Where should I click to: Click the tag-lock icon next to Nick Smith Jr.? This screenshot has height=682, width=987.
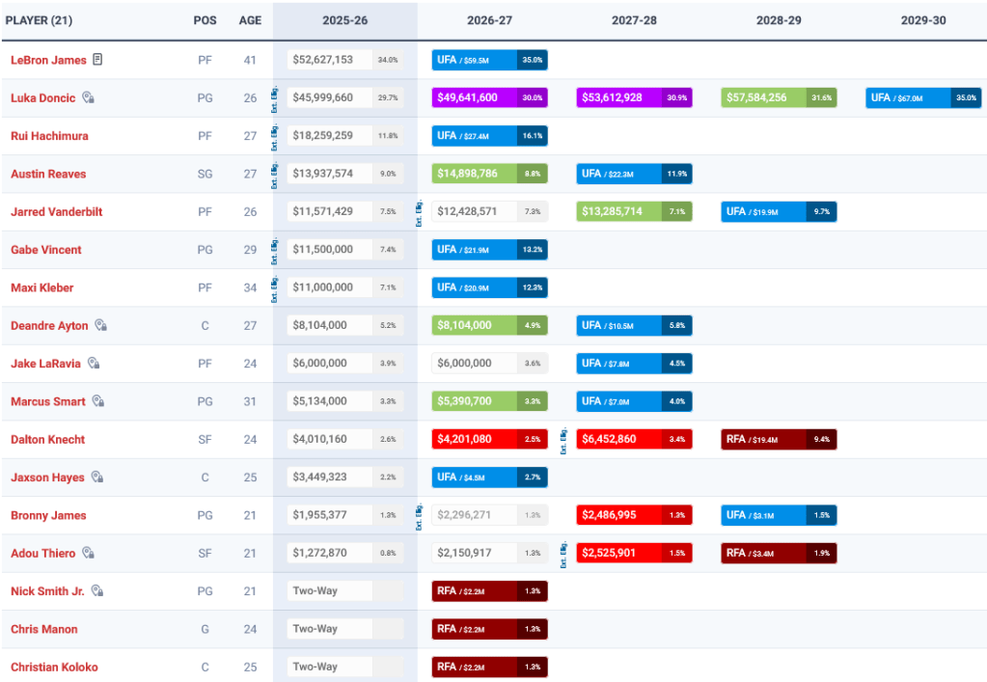[x=97, y=591]
